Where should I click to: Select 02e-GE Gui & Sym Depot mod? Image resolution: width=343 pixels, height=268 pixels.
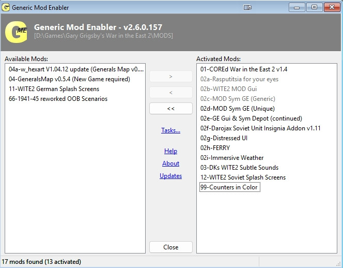pyautogui.click(x=251, y=118)
